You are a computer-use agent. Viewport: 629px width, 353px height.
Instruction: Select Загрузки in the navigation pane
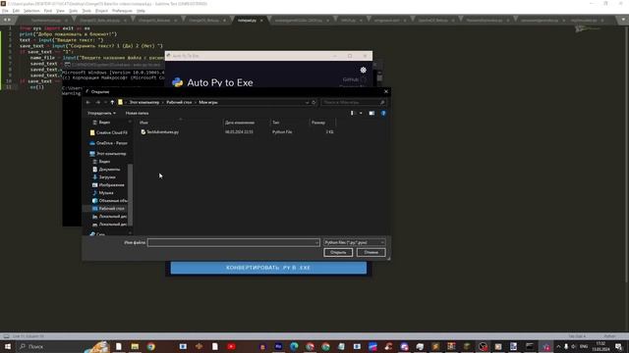click(x=103, y=176)
